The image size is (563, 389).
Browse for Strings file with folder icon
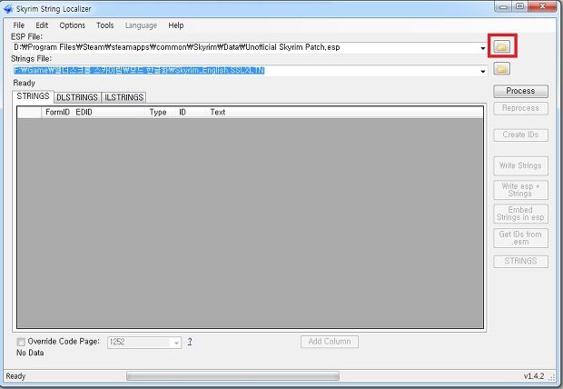click(501, 68)
